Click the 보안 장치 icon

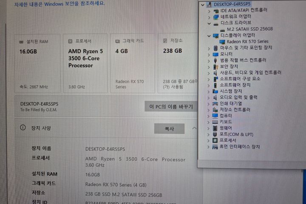point(215,67)
